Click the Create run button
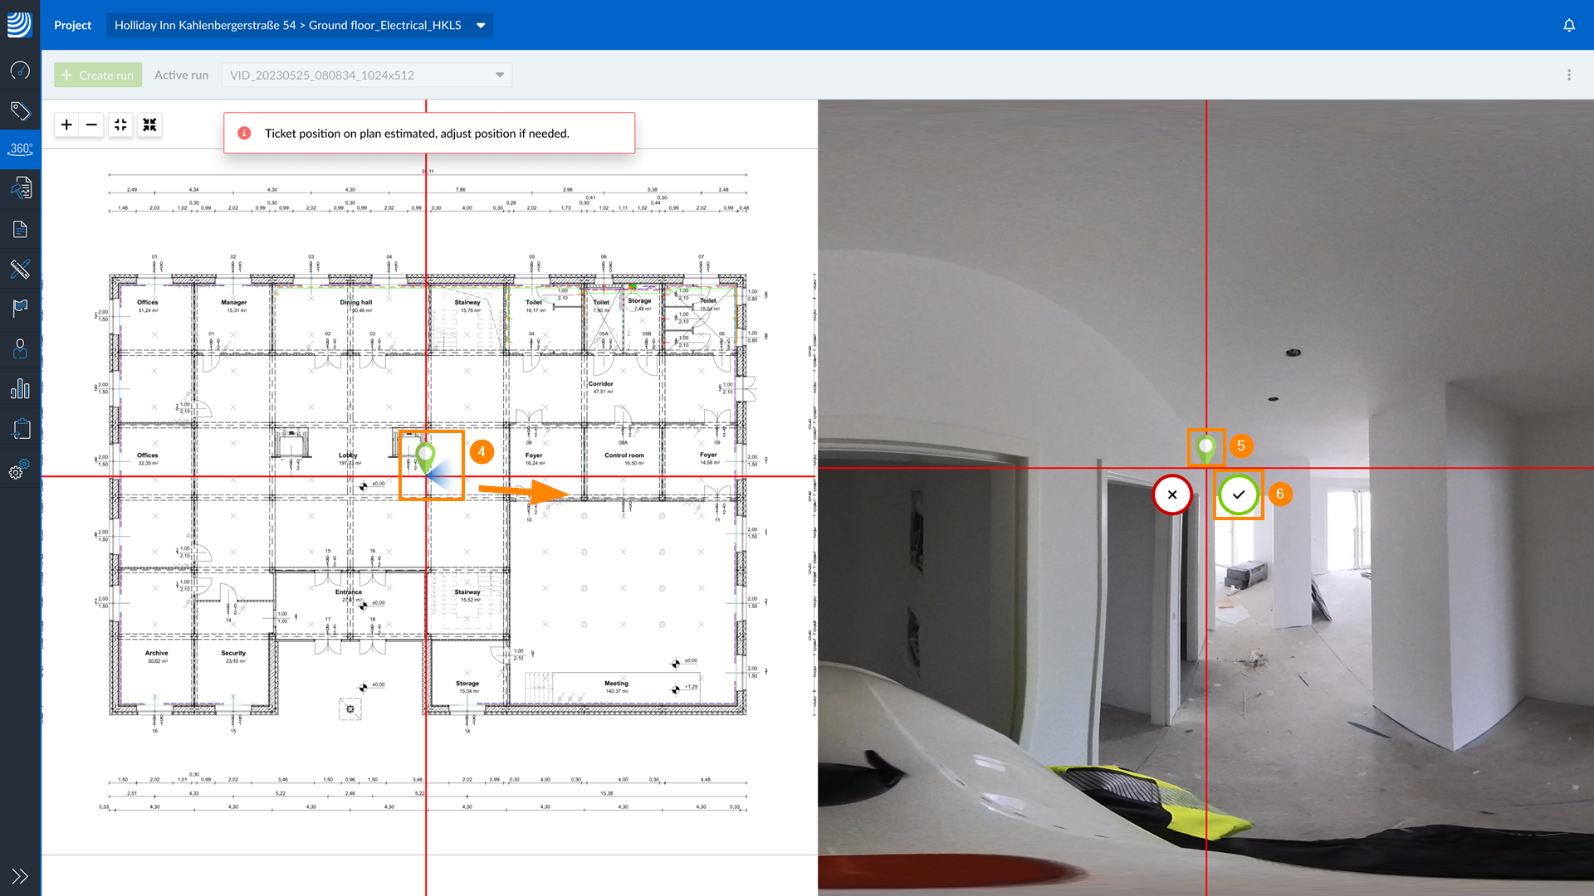The image size is (1594, 896). [98, 75]
